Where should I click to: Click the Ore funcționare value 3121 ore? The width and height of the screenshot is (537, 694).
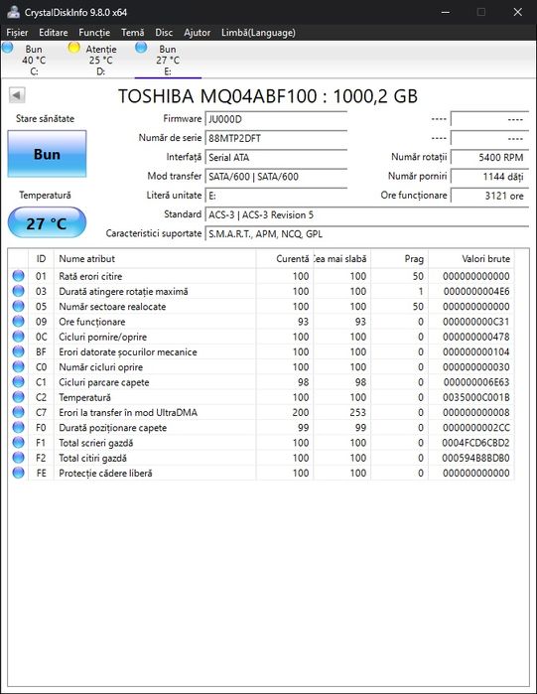tap(489, 196)
